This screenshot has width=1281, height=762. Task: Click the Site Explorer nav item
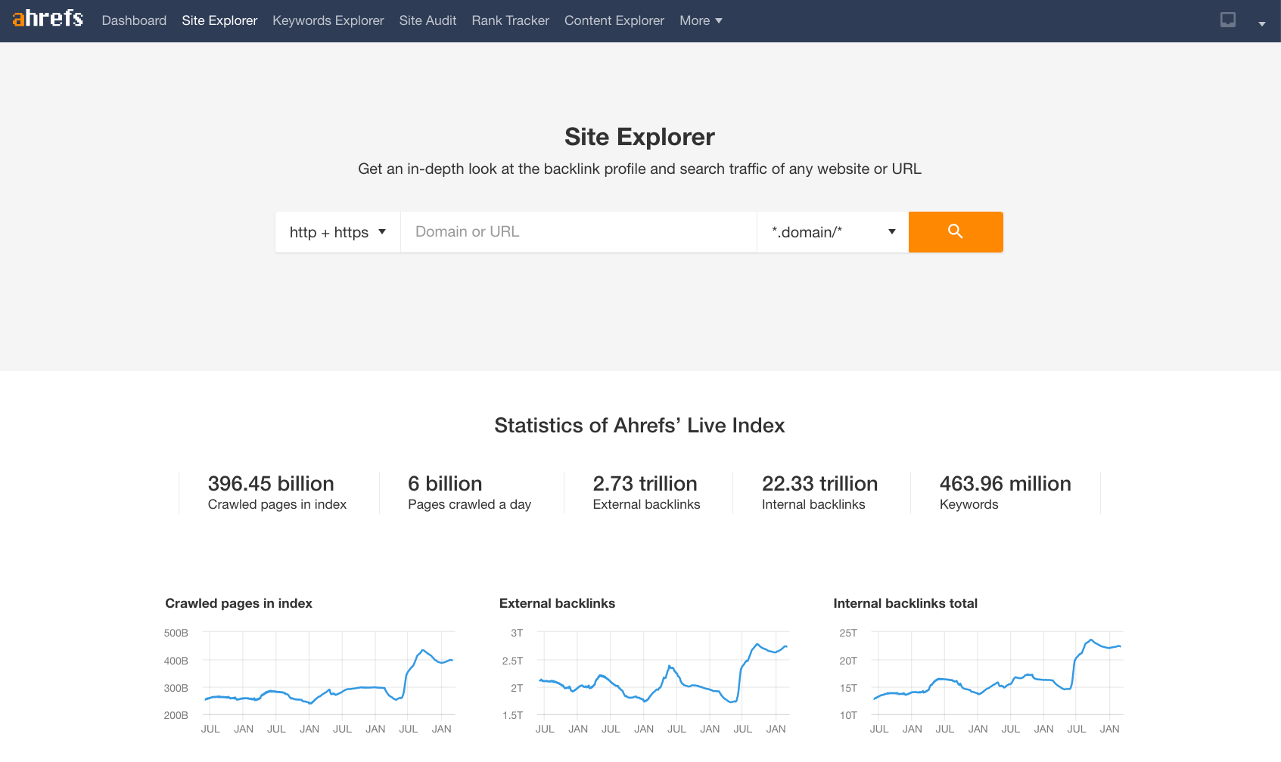(x=219, y=20)
